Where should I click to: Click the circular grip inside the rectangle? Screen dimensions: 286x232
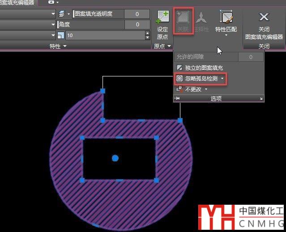[x=115, y=158]
